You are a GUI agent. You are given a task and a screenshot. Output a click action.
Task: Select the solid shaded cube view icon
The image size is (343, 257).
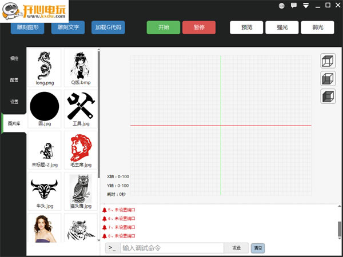[x=328, y=96]
